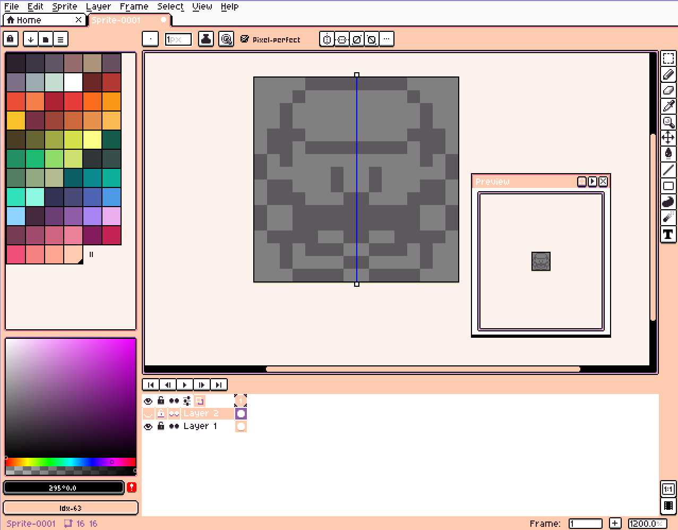Go to previous frame button
678x530 pixels.
click(168, 384)
